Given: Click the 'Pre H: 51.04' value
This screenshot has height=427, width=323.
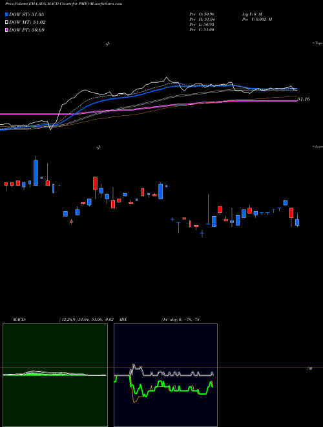Looking at the screenshot, I should [x=202, y=19].
